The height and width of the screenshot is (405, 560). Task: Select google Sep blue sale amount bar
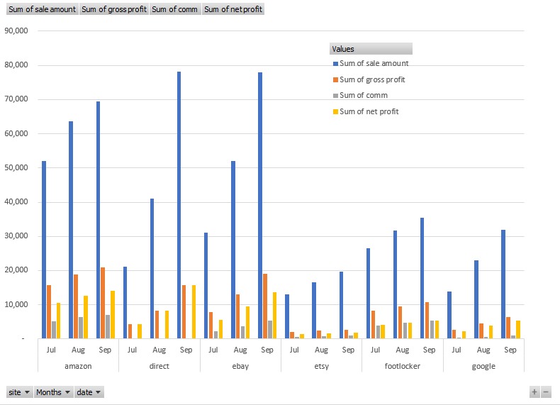coord(503,284)
